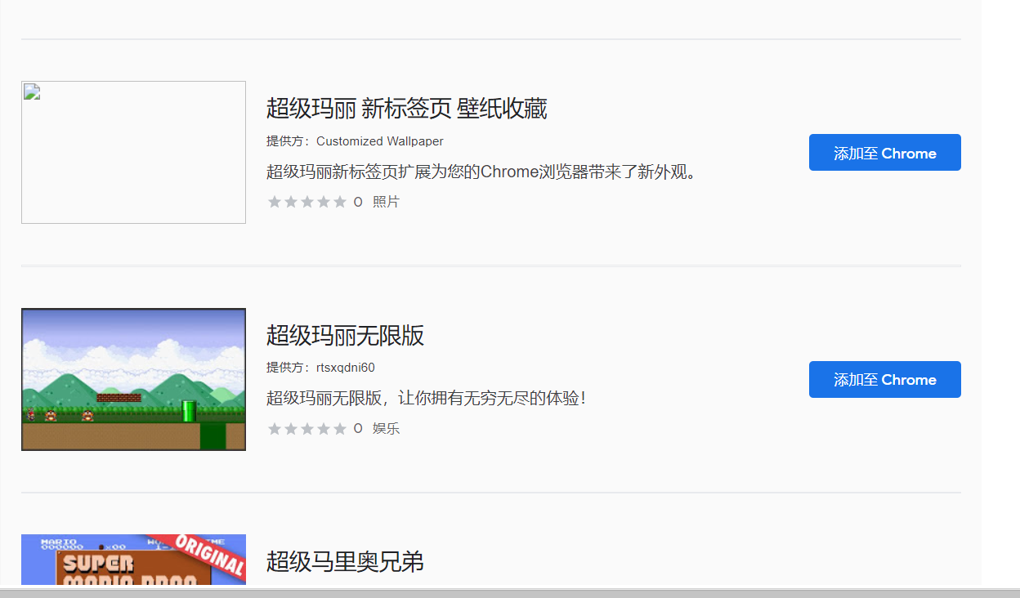The width and height of the screenshot is (1020, 598).
Task: Click provider text Customized Wallpaper
Action: pyautogui.click(x=380, y=141)
